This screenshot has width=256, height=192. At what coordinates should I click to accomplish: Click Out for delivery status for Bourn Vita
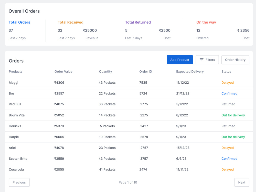point(233,115)
